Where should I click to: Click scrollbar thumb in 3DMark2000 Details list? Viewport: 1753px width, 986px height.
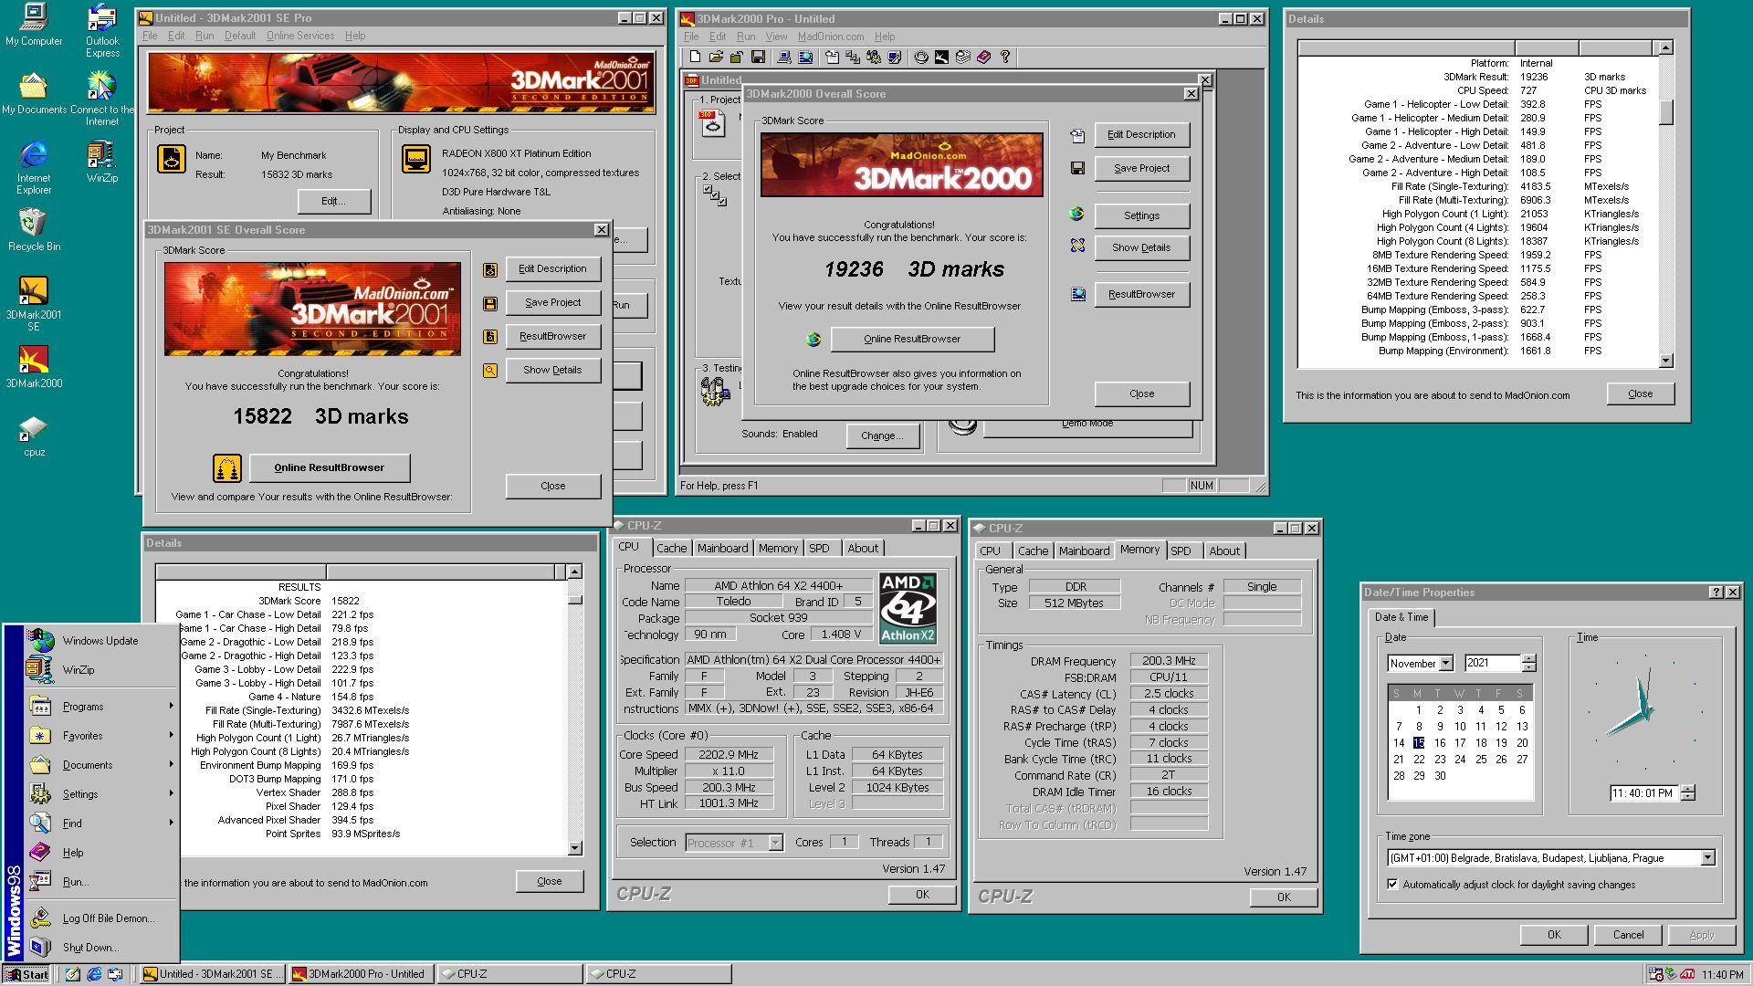click(1665, 111)
